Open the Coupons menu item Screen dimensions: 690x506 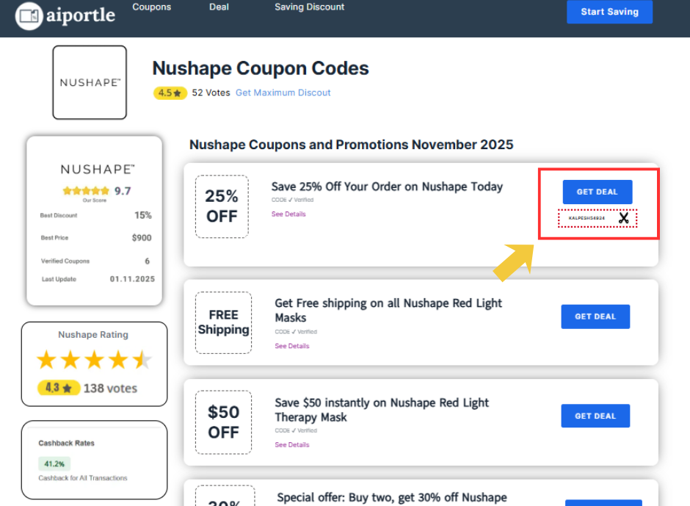152,7
